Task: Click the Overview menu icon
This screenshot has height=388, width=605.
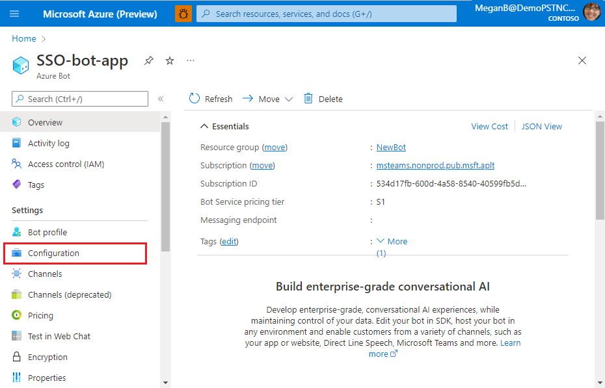Action: 17,122
